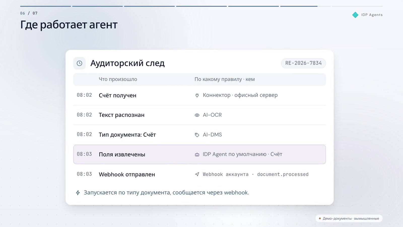This screenshot has width=403, height=227.
Task: Click the robot icon beside IDP Agent
Action: [197, 154]
